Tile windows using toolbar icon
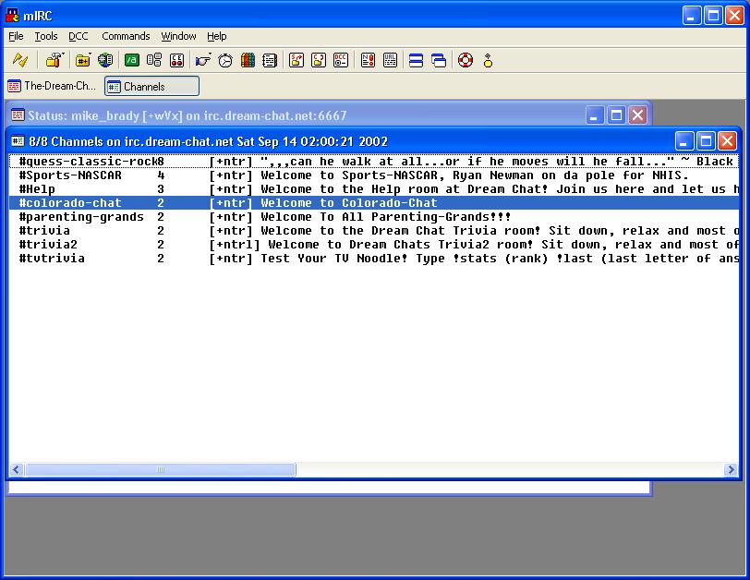This screenshot has width=750, height=580. pyautogui.click(x=417, y=60)
